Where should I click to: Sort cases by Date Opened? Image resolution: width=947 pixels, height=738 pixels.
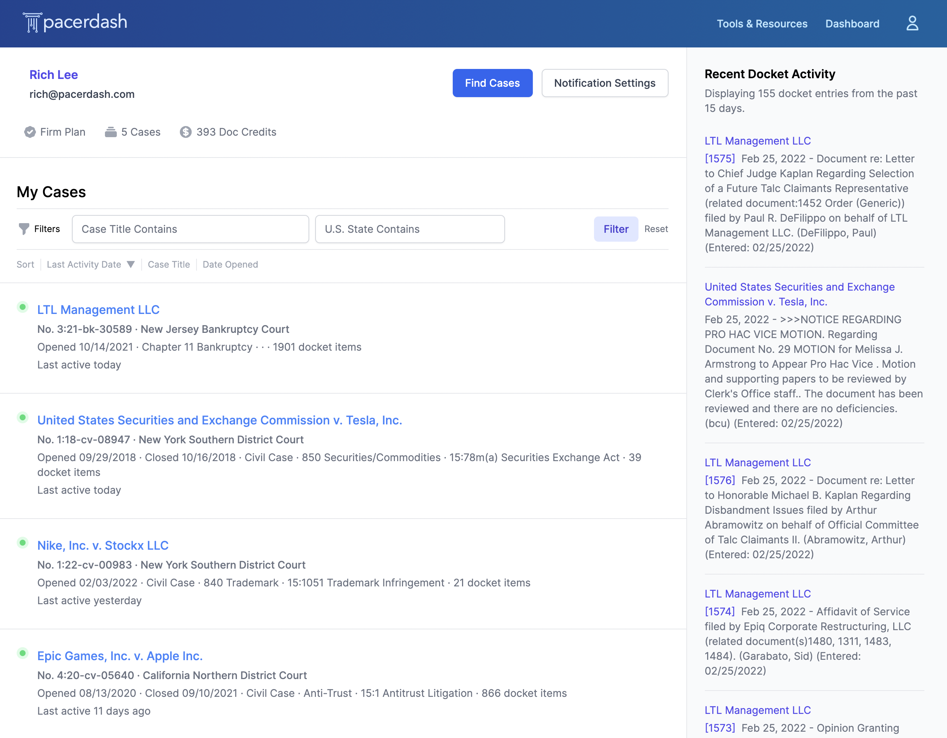[230, 264]
